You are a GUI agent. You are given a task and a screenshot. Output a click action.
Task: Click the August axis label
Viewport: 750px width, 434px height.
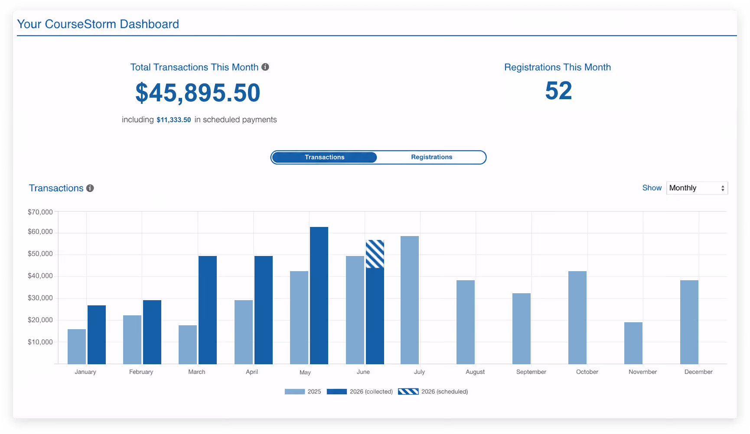[475, 372]
